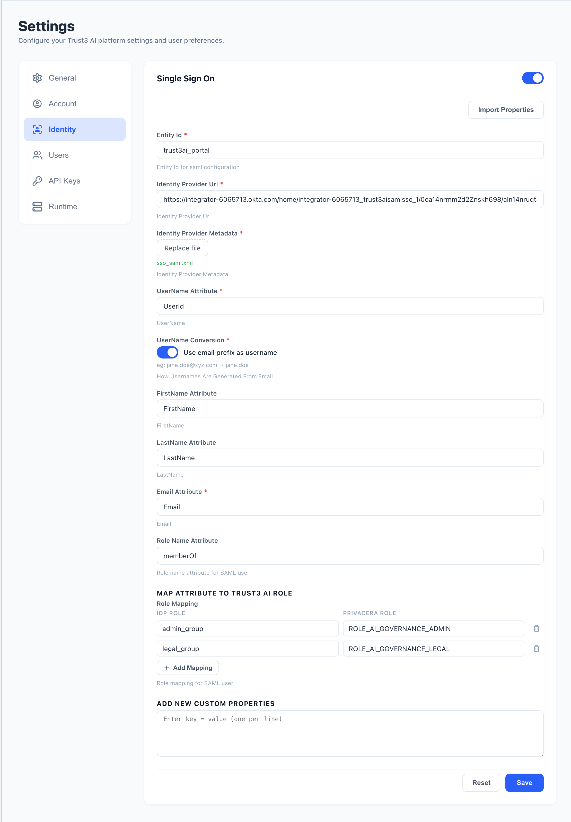Edit the FirstName Attribute field
571x822 pixels.
pyautogui.click(x=350, y=409)
